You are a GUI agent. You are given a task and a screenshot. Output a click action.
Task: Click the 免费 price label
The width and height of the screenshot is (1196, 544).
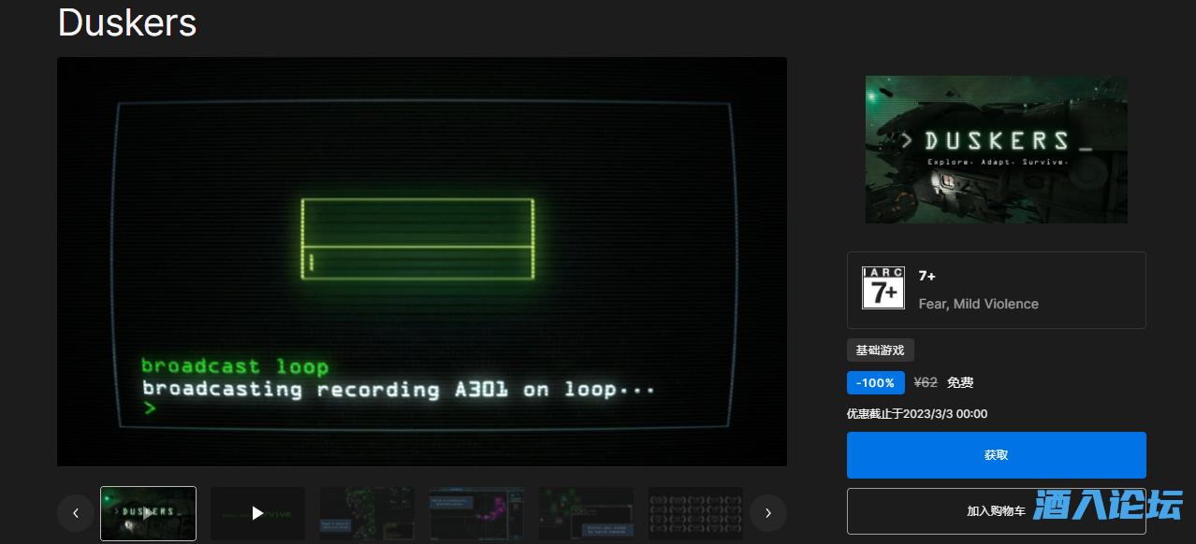(x=960, y=382)
